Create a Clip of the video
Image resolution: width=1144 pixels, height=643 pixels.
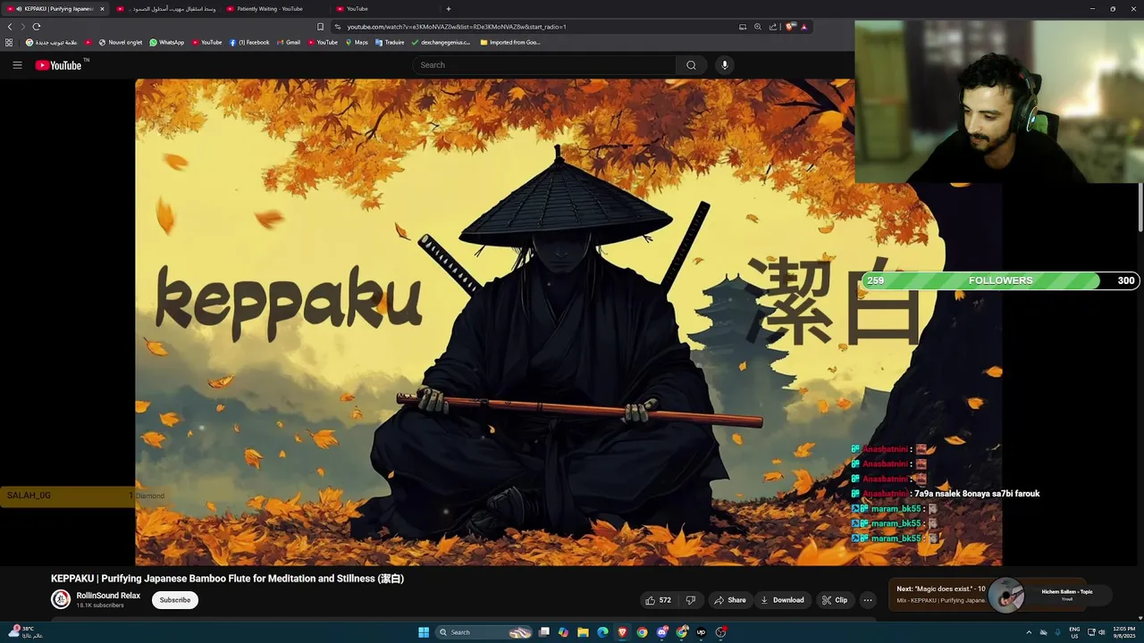(835, 600)
